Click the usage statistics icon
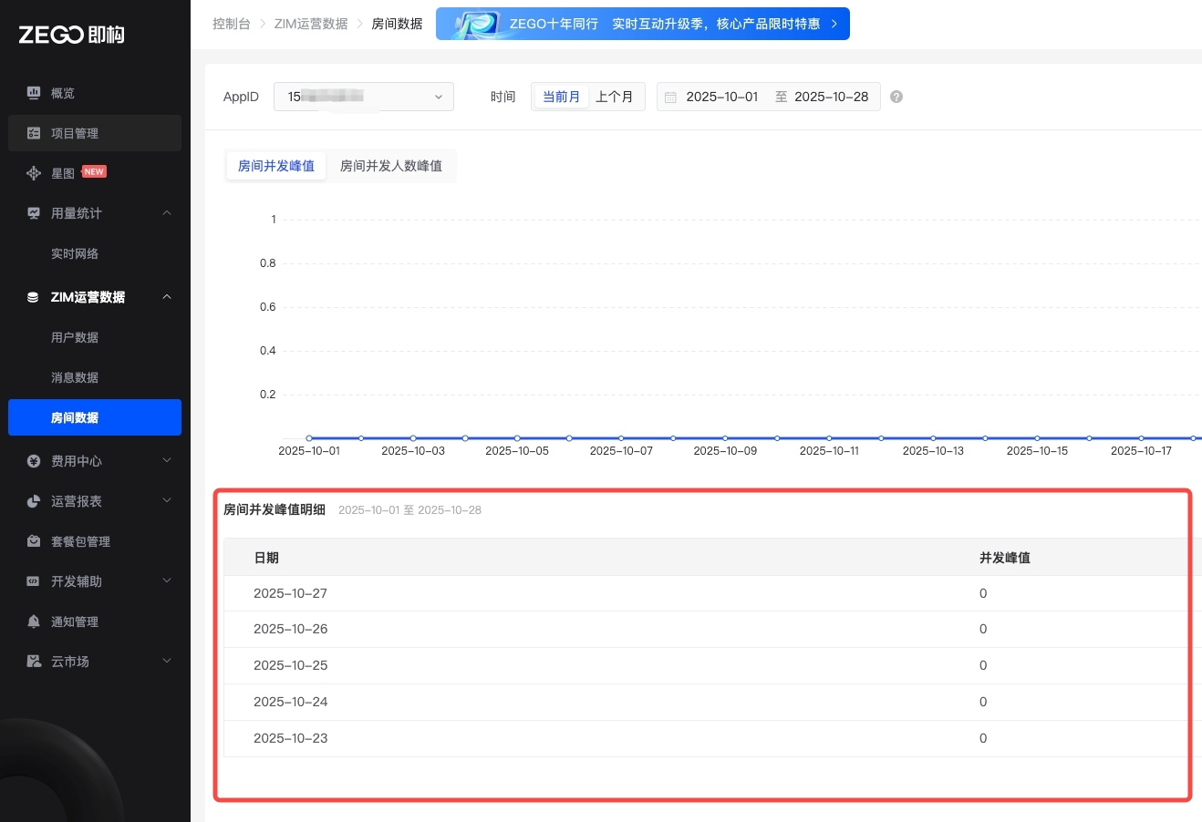The width and height of the screenshot is (1202, 822). coord(34,213)
